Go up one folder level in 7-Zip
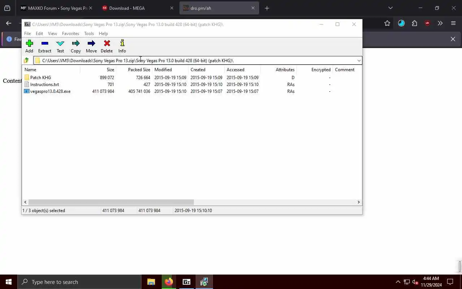 (26, 60)
